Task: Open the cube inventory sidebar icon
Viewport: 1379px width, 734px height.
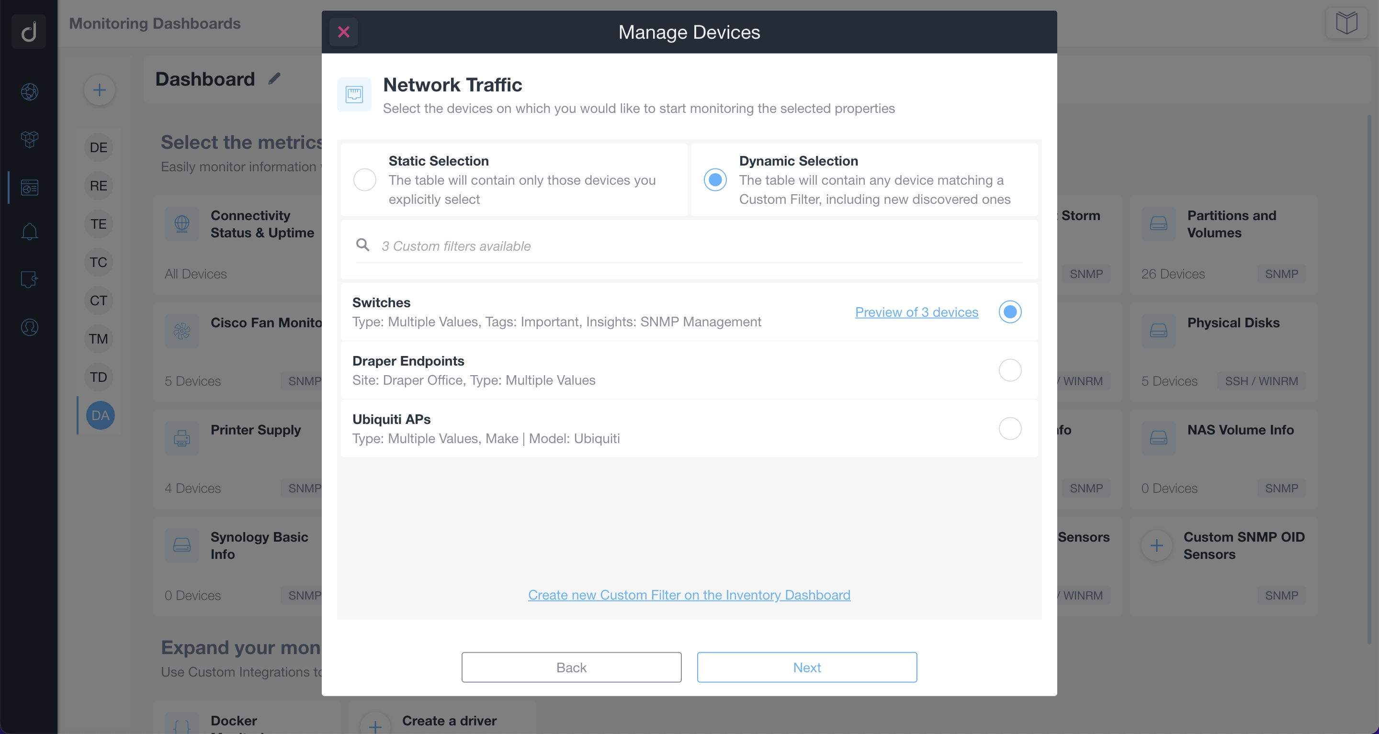Action: (29, 139)
